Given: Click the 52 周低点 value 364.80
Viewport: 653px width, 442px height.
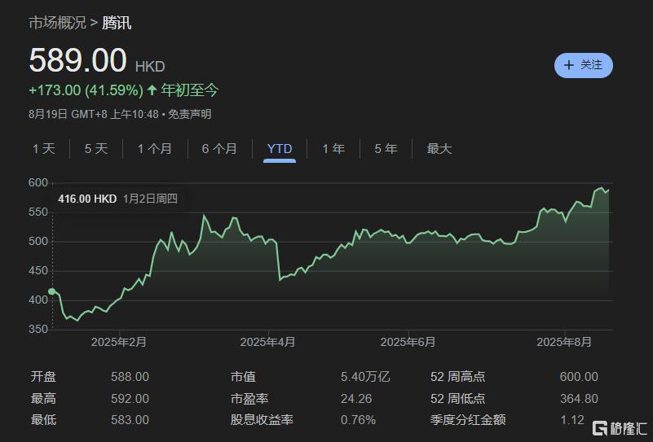Looking at the screenshot, I should click(579, 398).
